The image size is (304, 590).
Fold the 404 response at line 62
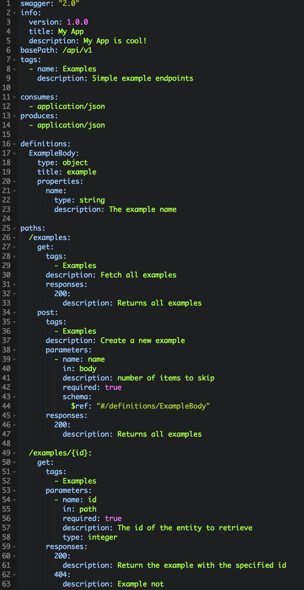(14, 575)
